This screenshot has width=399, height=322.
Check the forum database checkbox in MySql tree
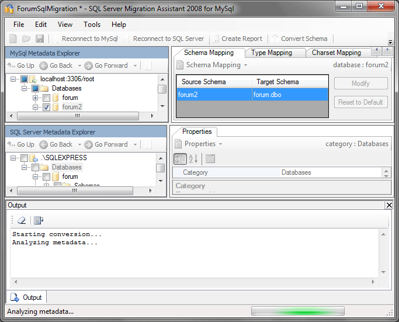click(x=47, y=98)
